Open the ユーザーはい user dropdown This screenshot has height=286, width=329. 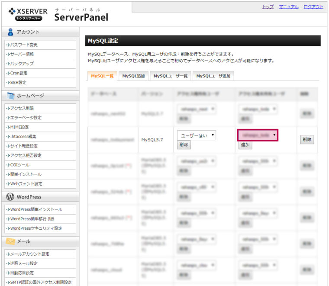click(197, 135)
